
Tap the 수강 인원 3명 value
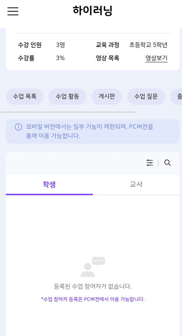[x=61, y=45]
